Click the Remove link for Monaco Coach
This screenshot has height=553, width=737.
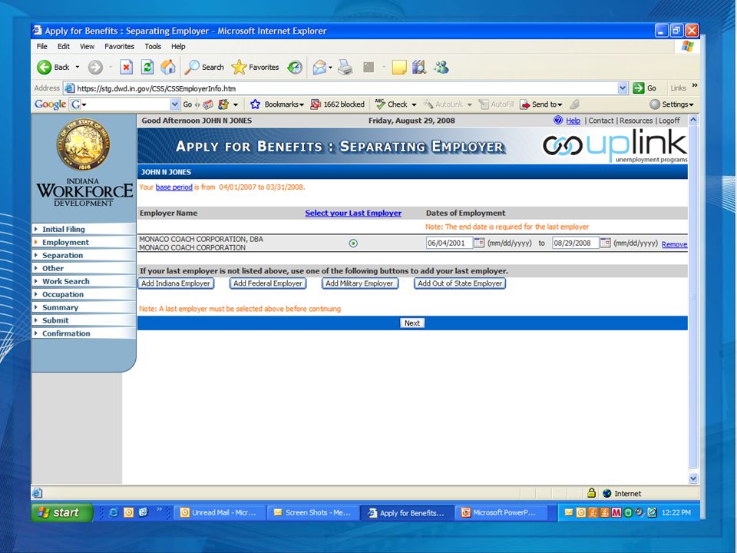(x=674, y=244)
